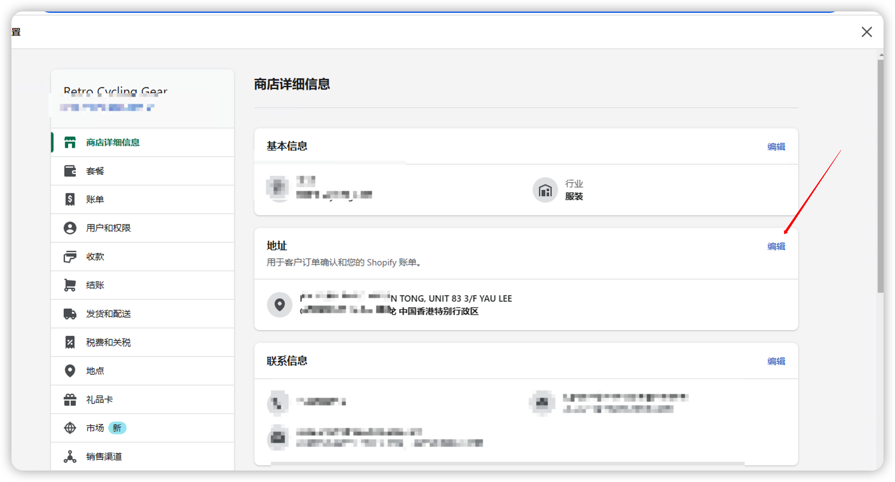The width and height of the screenshot is (895, 482).
Task: Click the 地点 location pin icon
Action: coord(70,371)
